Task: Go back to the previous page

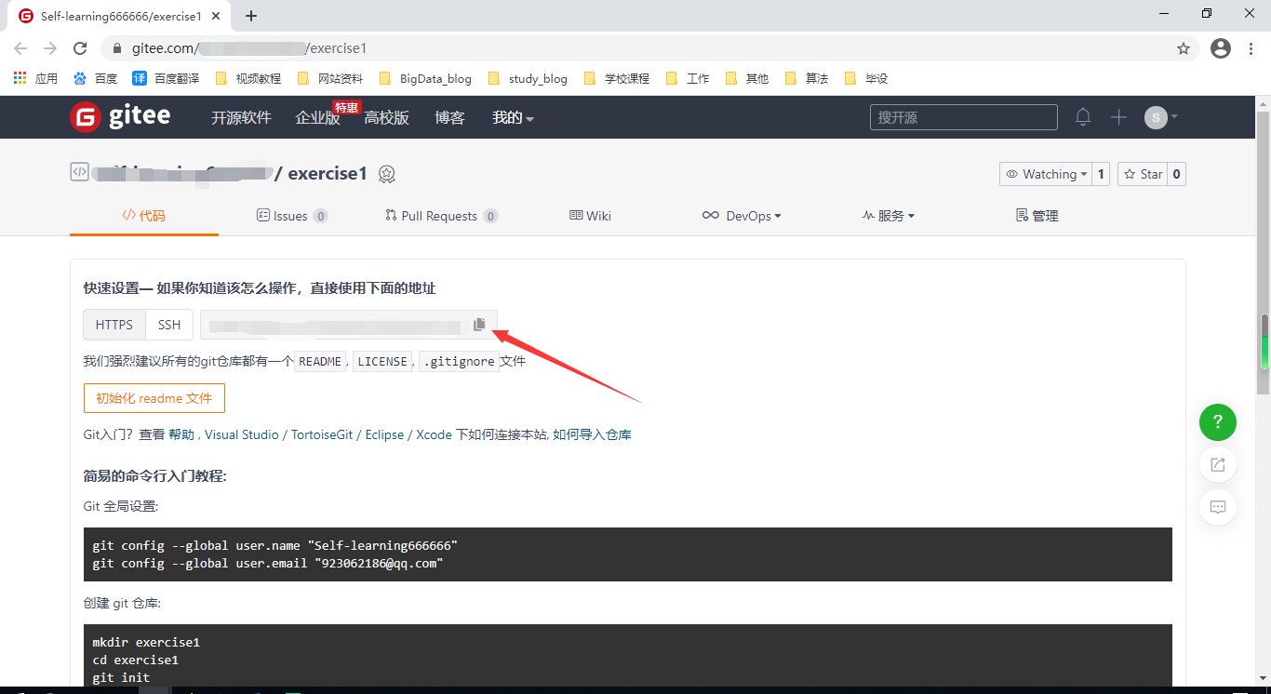Action: pos(20,48)
